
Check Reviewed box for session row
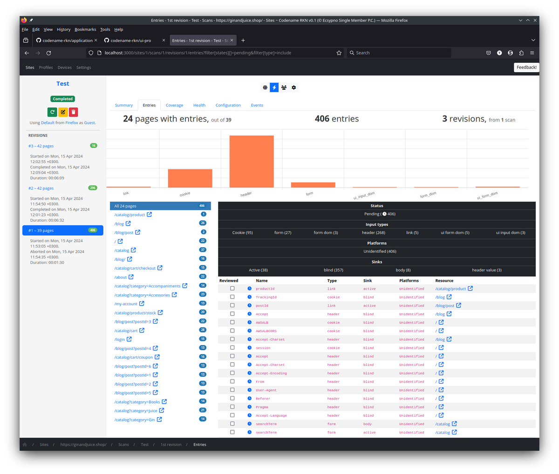coord(232,348)
